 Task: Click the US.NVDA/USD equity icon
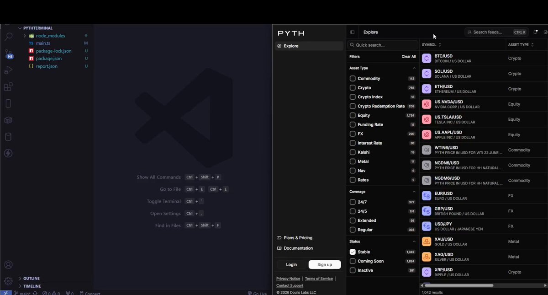coord(427,104)
